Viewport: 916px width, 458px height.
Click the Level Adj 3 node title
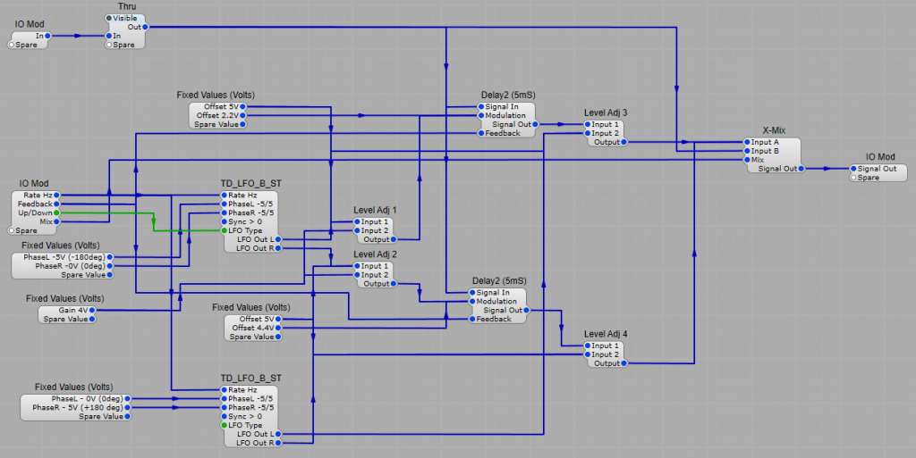[606, 112]
